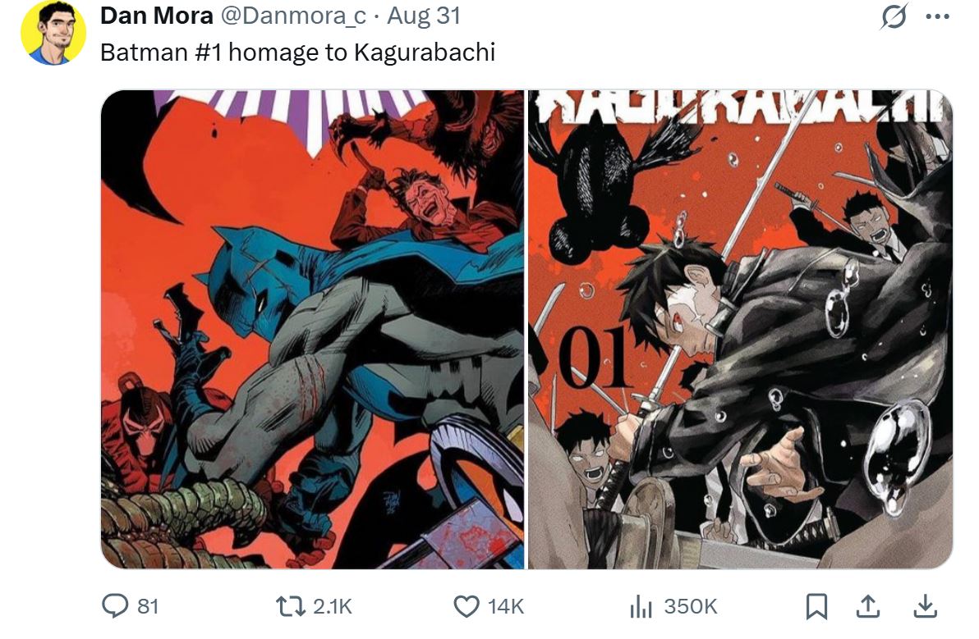Image resolution: width=979 pixels, height=639 pixels.
Task: Like the post with the heart icon
Action: coord(466,606)
